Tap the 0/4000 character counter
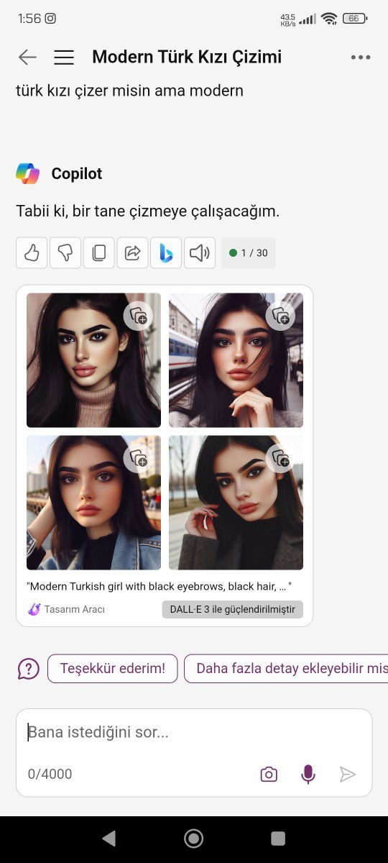This screenshot has height=863, width=388. pos(50,774)
